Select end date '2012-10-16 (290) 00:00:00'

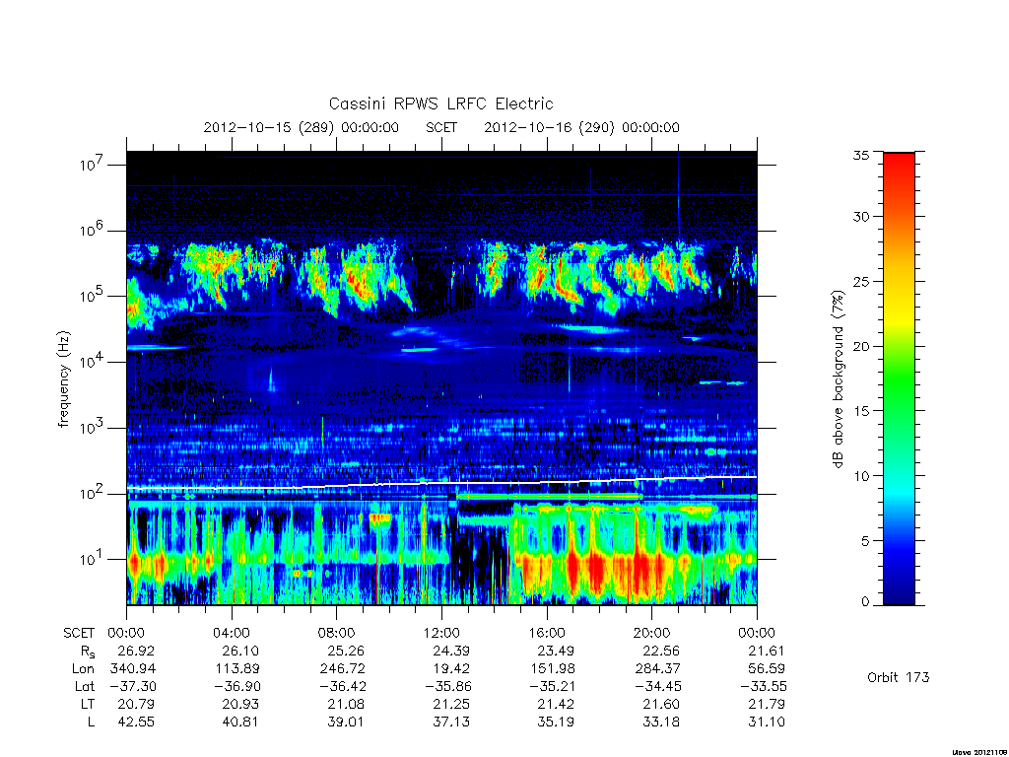point(581,127)
